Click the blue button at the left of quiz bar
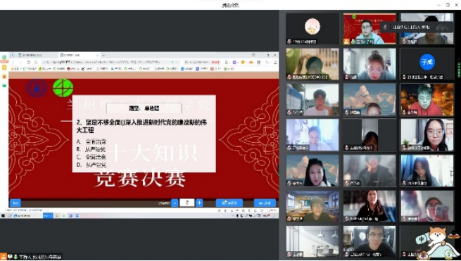The image size is (461, 261). pos(15,203)
